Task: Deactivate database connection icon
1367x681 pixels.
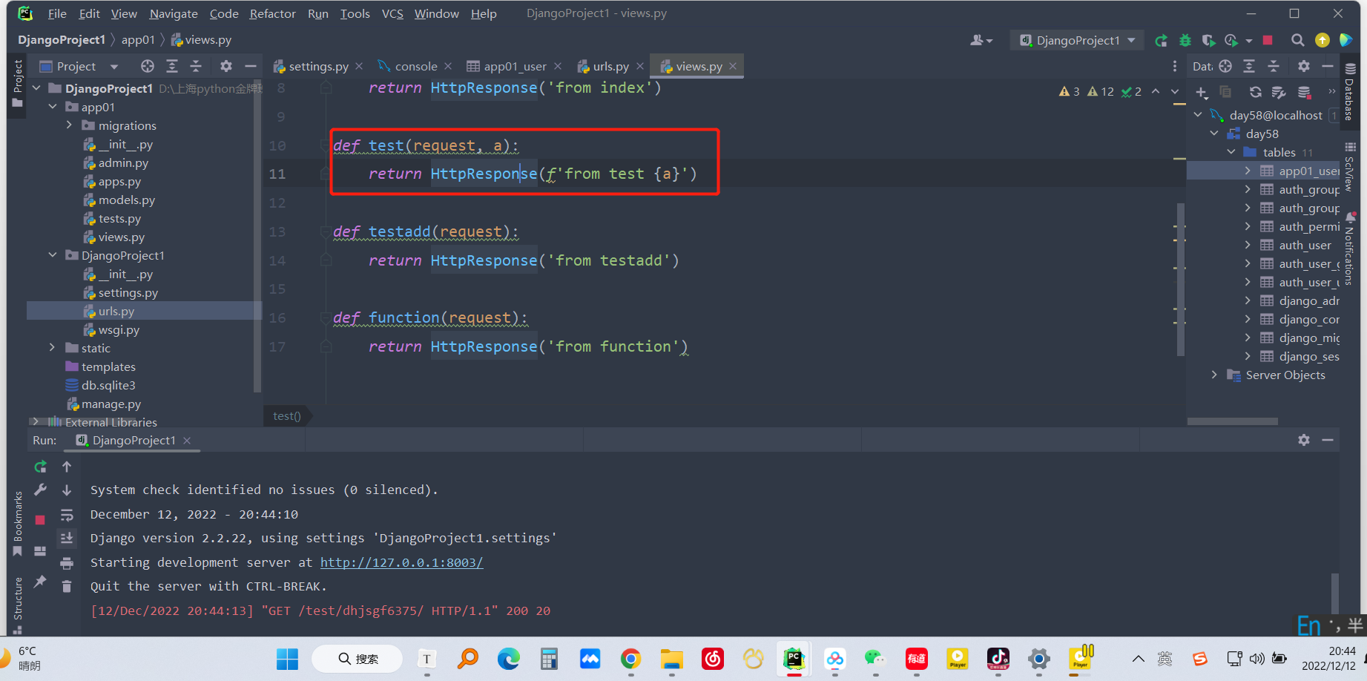Action: (x=1304, y=93)
